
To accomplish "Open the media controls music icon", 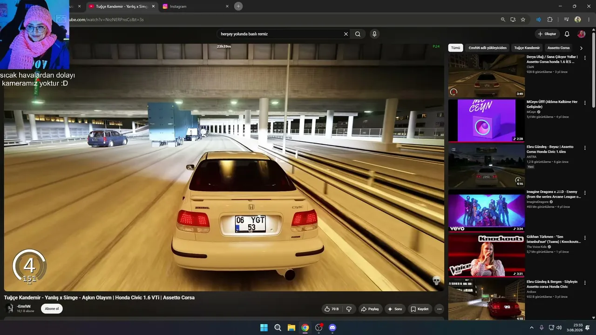I will [x=566, y=20].
